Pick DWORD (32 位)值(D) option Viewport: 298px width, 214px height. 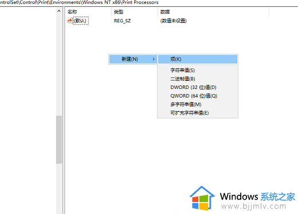pos(198,87)
